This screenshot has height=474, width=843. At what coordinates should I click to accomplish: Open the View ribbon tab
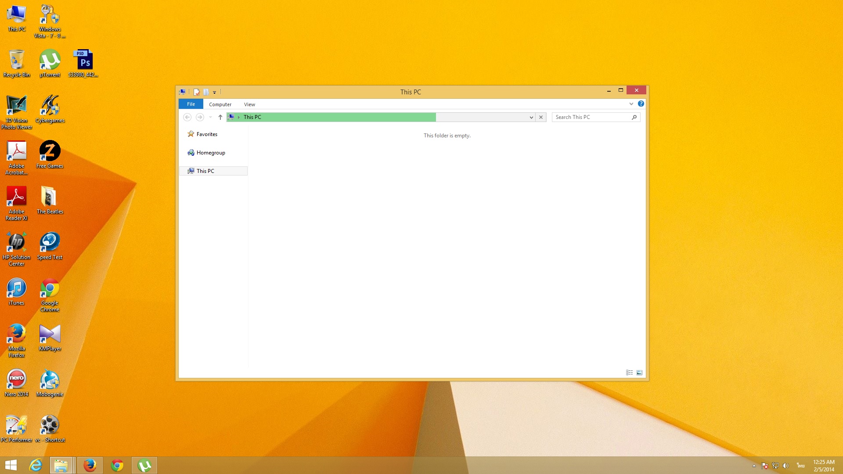coord(249,104)
